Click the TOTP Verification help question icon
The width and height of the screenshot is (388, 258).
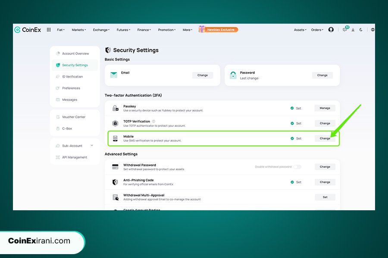153,121
